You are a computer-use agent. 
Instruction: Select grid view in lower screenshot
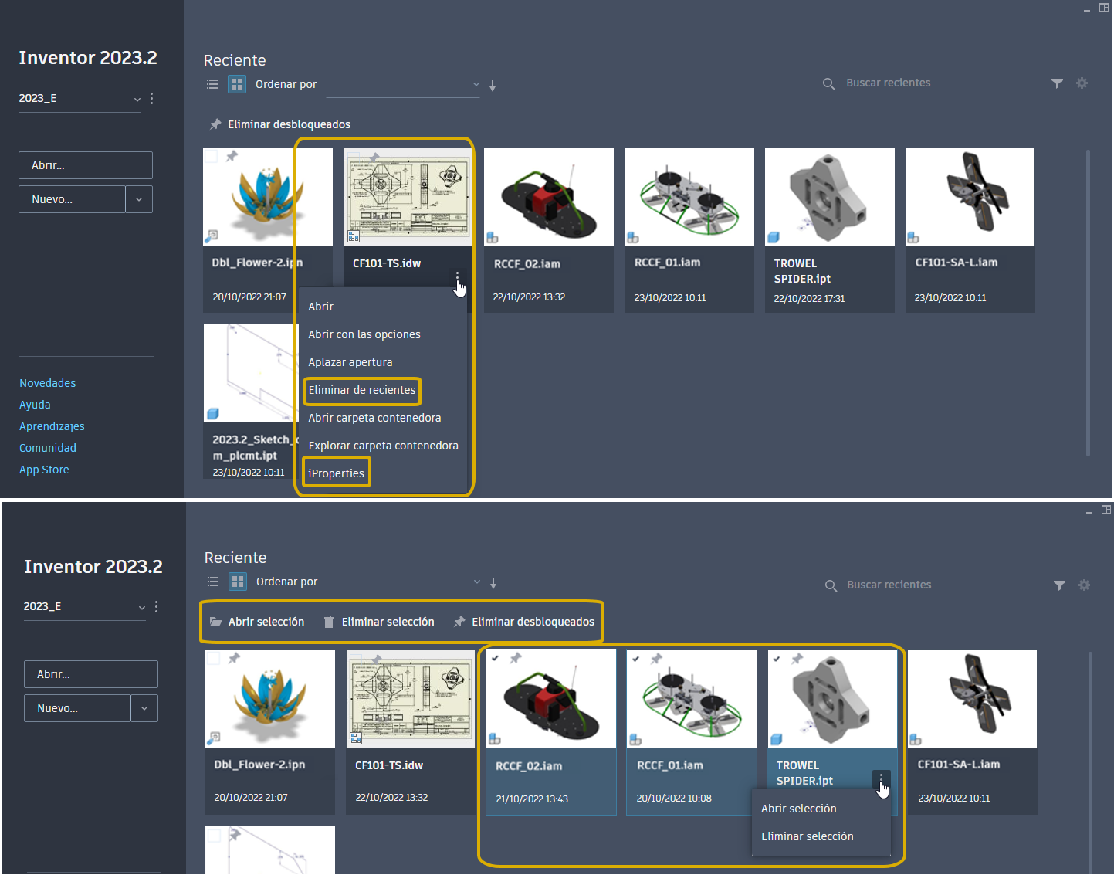point(238,582)
